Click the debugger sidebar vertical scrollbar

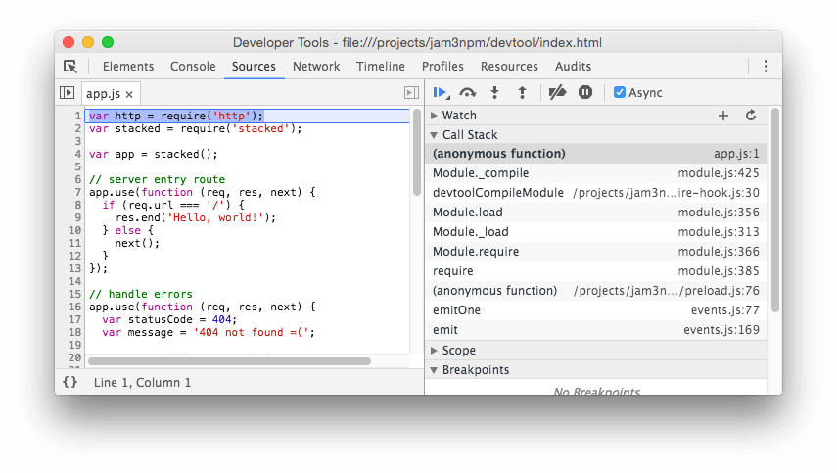(775, 210)
